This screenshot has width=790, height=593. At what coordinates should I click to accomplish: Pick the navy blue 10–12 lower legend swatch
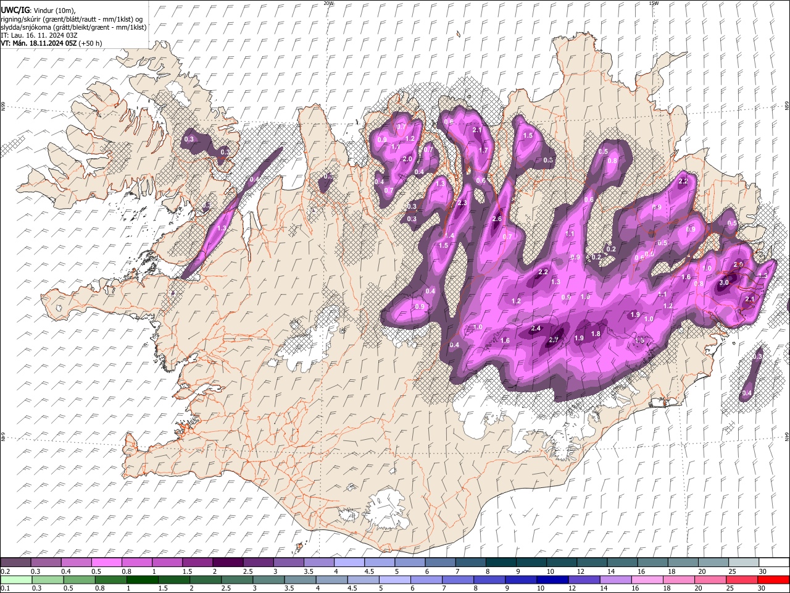pyautogui.click(x=553, y=579)
